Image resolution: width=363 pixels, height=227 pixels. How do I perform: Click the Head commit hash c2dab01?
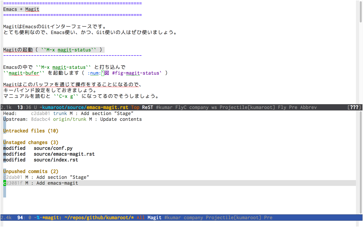click(x=40, y=113)
